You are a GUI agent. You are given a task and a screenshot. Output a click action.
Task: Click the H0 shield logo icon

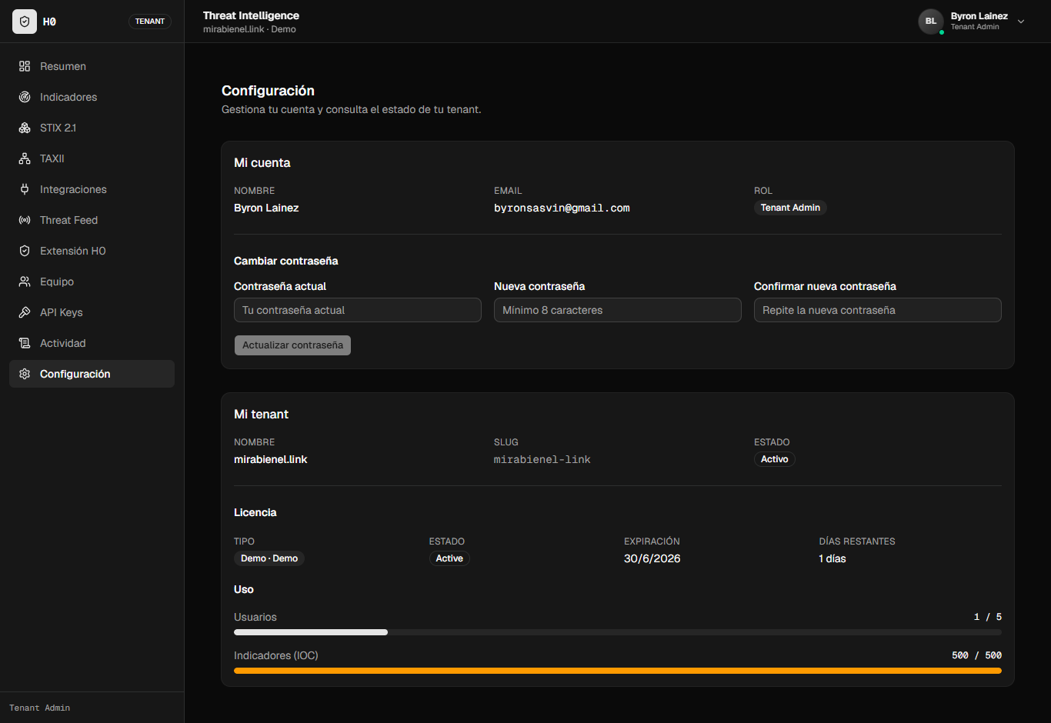25,22
